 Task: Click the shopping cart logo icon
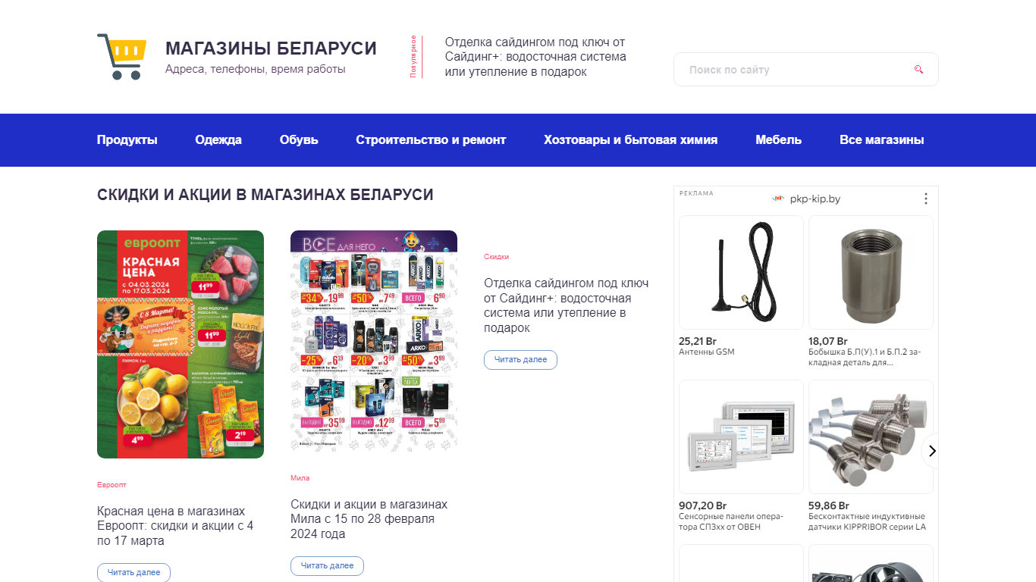click(x=121, y=56)
